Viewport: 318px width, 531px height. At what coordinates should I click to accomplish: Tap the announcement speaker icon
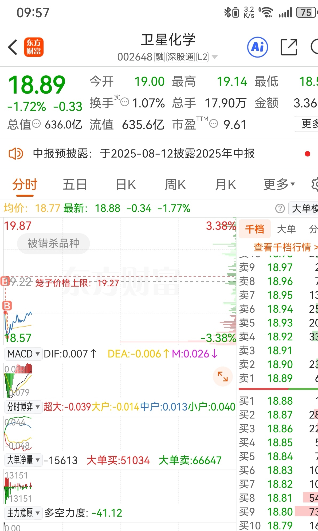[x=16, y=154]
